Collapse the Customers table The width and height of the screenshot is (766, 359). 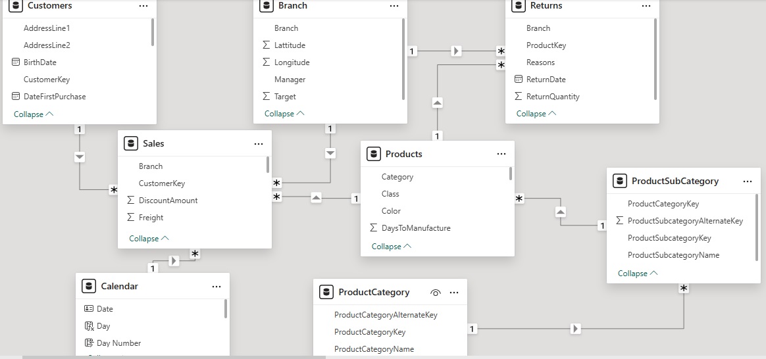[x=33, y=114]
